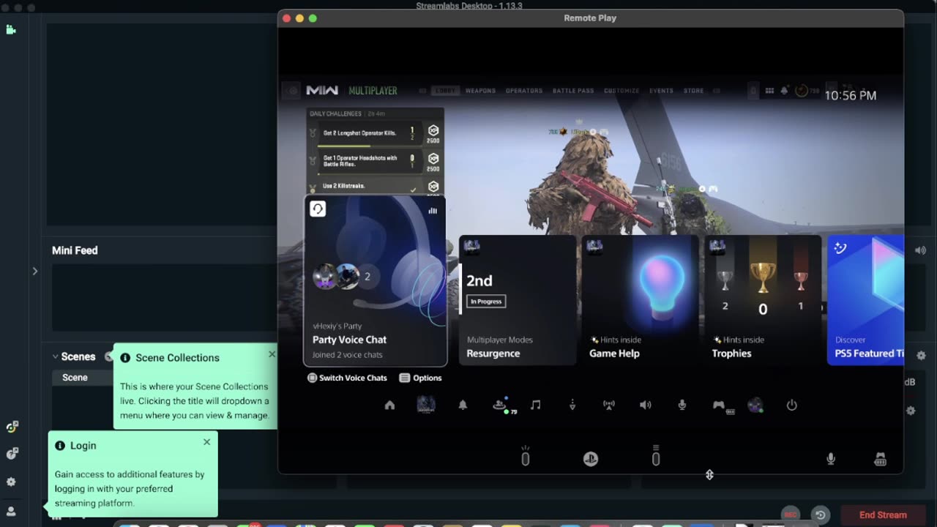
Task: Open the Editor icon in Streamlabs sidebar
Action: pyautogui.click(x=11, y=30)
